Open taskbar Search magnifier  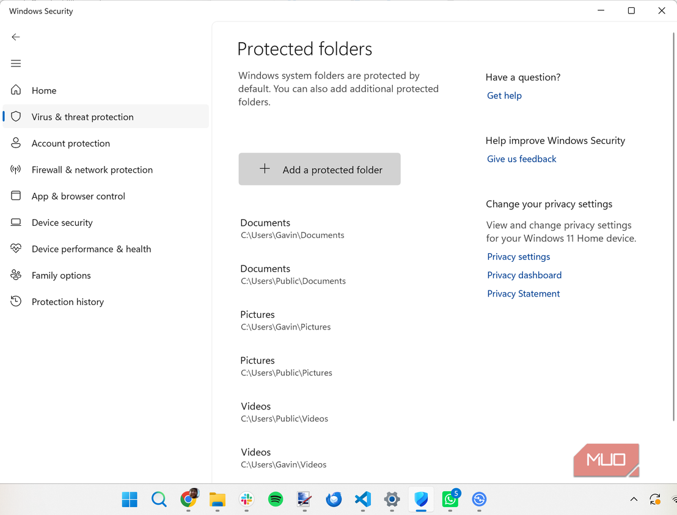coord(159,500)
